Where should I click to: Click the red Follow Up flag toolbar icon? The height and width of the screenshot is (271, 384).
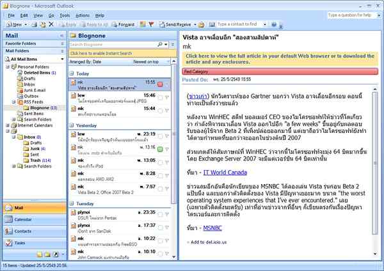point(151,24)
